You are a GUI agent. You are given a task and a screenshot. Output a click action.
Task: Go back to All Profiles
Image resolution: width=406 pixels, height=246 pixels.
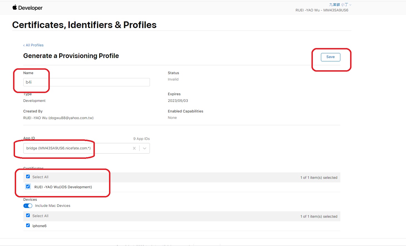coord(33,45)
